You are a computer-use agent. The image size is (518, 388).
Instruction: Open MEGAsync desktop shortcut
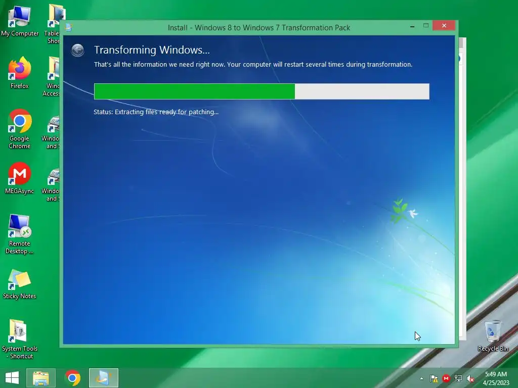pyautogui.click(x=20, y=178)
